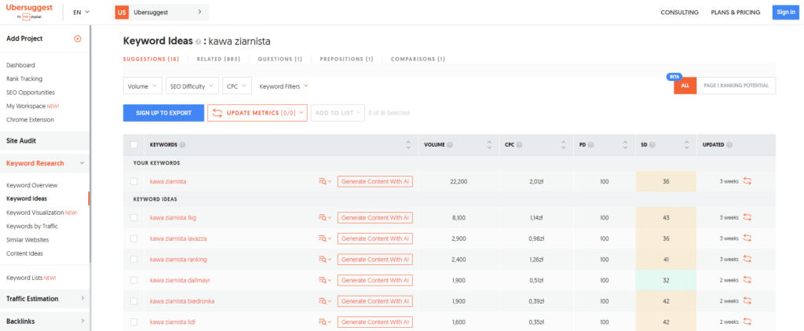Check the box for kawa ziarnista lidl
The width and height of the screenshot is (804, 331).
133,322
